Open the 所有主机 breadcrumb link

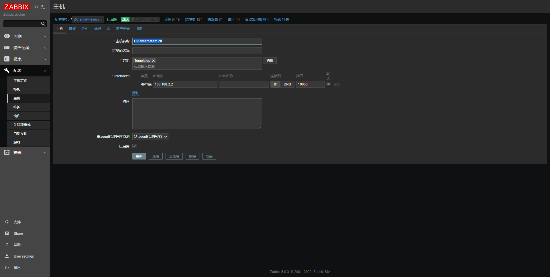(62, 19)
